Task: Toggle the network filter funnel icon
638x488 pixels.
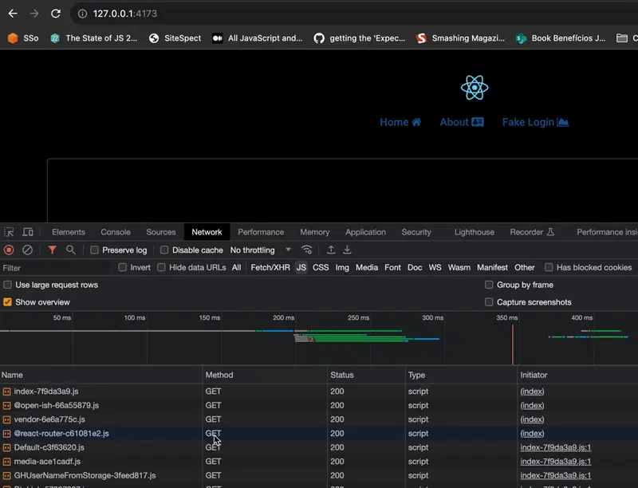Action: pos(53,250)
